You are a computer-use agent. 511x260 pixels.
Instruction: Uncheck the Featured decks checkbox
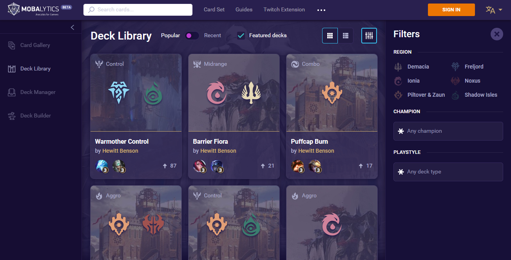[241, 36]
